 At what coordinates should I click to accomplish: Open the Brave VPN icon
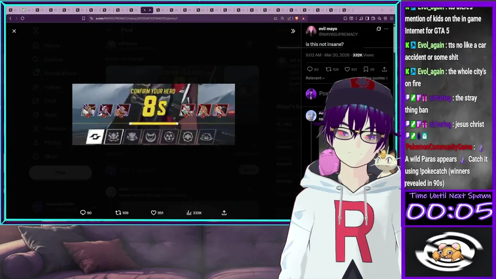386,18
